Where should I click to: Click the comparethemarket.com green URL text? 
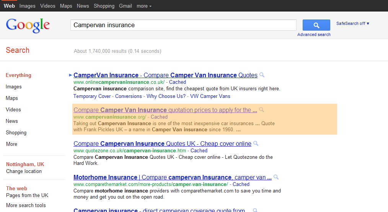[x=151, y=184]
